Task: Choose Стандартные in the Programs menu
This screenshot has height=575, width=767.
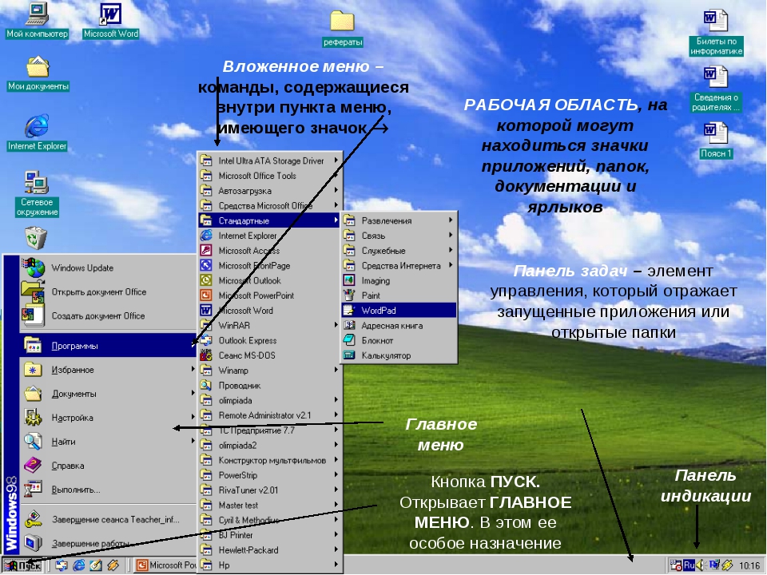Action: tap(269, 220)
